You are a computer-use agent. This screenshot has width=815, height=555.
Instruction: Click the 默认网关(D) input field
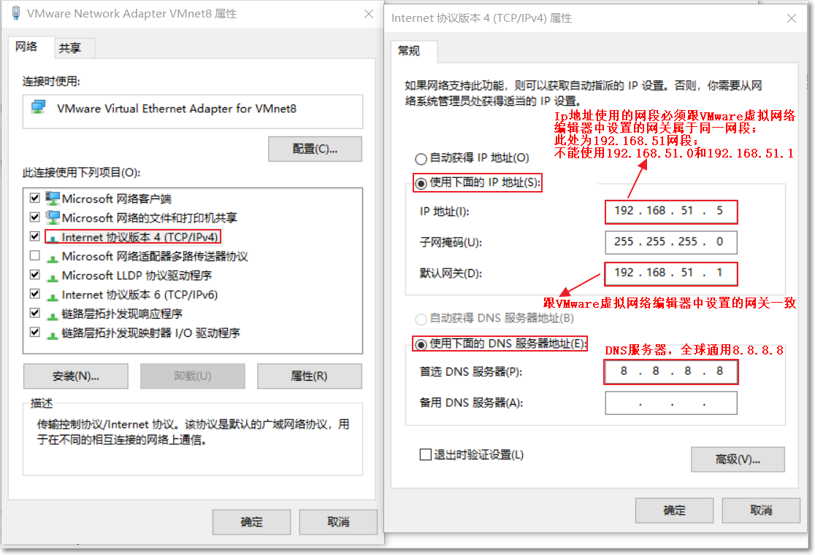point(671,273)
